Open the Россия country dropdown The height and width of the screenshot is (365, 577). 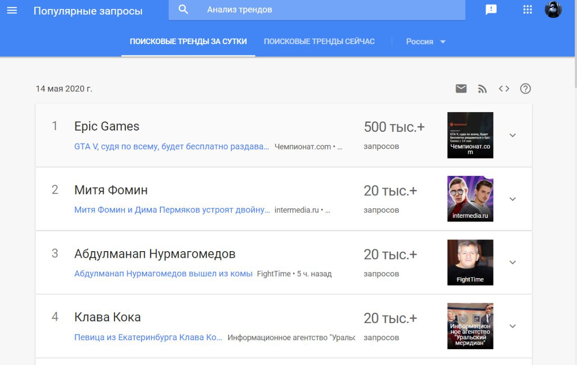(x=426, y=41)
